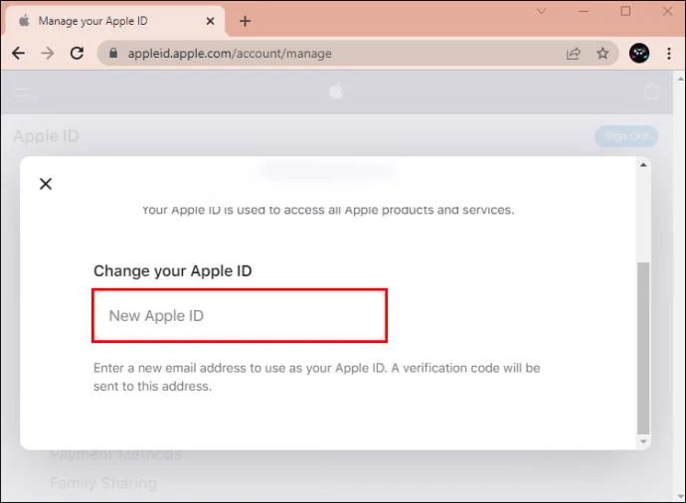Screen dimensions: 686x503
Task: Open the Chrome profile avatar
Action: [638, 54]
